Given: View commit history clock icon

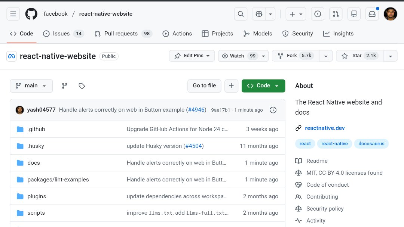Looking at the screenshot, I should [273, 110].
